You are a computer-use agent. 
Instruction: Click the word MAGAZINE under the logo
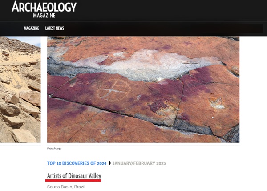pyautogui.click(x=44, y=16)
